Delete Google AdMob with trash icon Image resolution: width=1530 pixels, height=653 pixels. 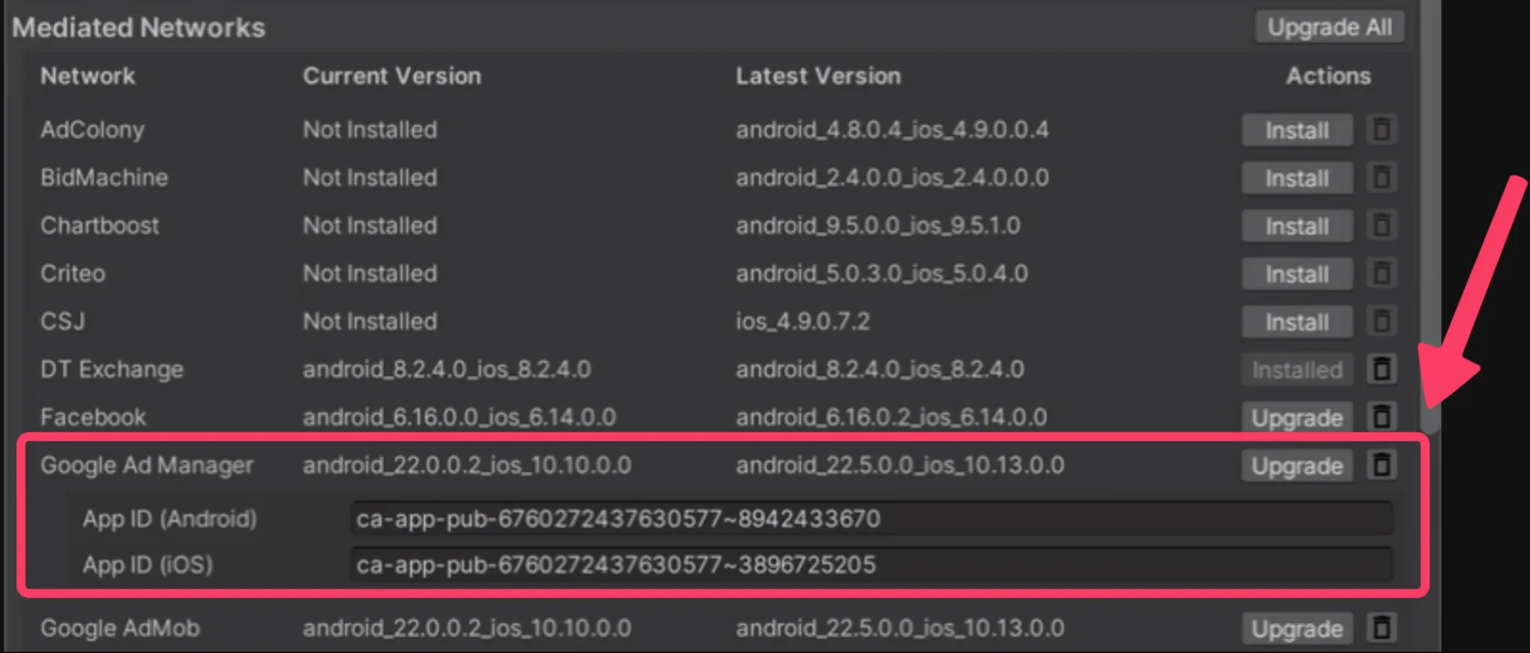[1381, 628]
